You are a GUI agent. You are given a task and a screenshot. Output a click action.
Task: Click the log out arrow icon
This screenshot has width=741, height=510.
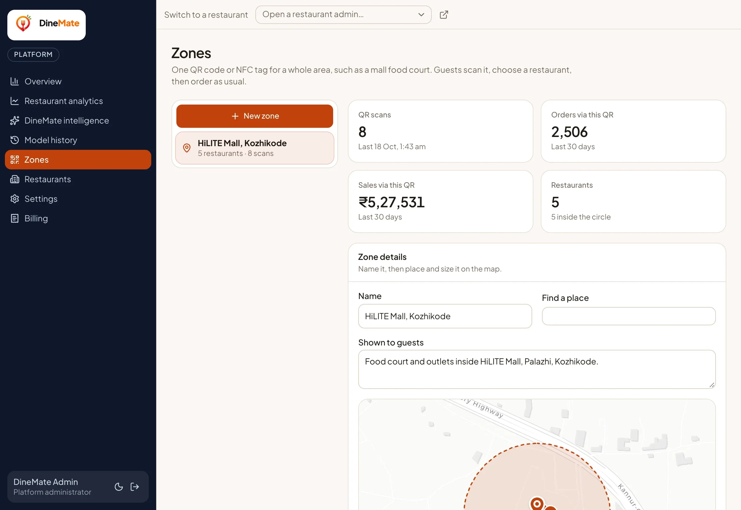pyautogui.click(x=135, y=487)
